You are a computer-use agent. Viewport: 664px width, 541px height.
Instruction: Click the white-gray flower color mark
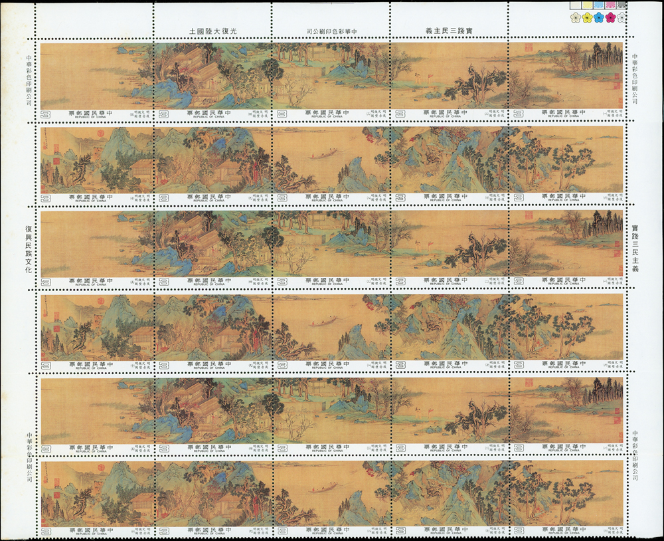pyautogui.click(x=622, y=18)
